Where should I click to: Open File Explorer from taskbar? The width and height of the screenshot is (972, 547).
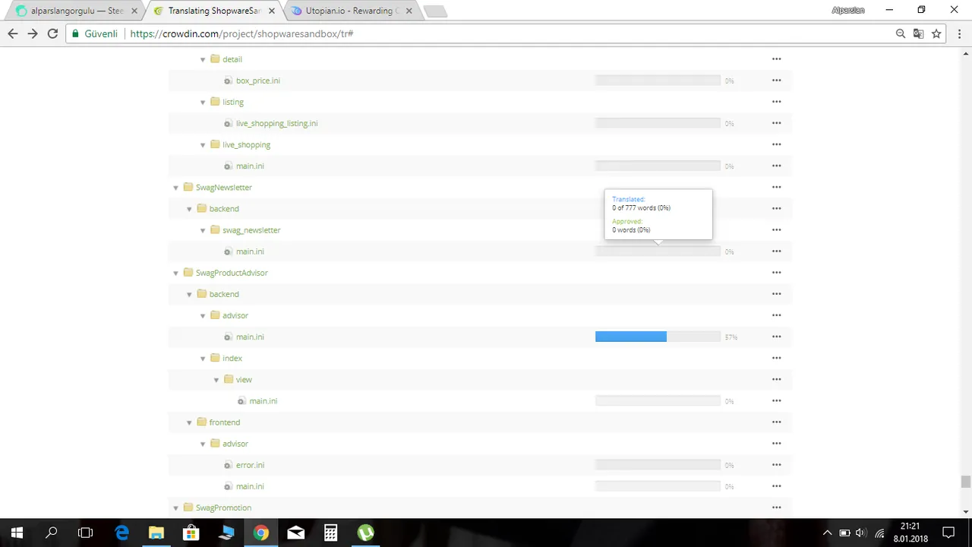156,533
